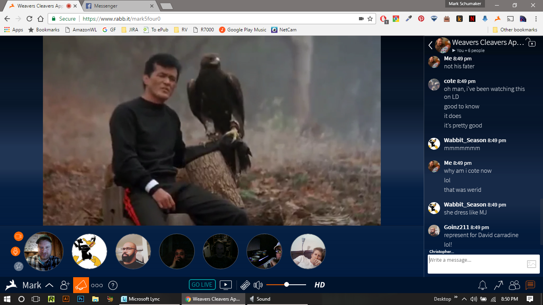Image resolution: width=543 pixels, height=305 pixels.
Task: Click Mark's webcam bubble with green cap
Action: (x=43, y=251)
